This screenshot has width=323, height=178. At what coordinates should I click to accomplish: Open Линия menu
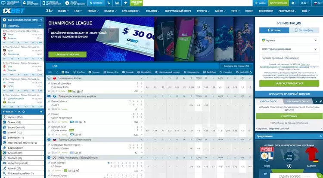click(x=63, y=11)
